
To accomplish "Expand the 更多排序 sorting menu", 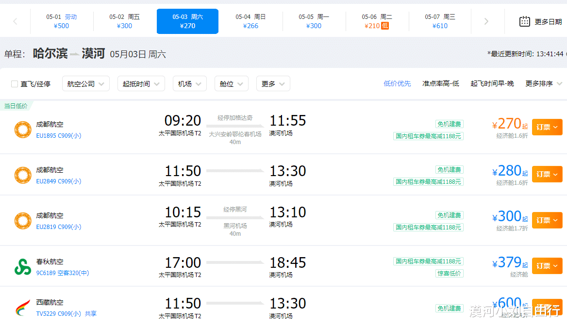I will point(543,83).
